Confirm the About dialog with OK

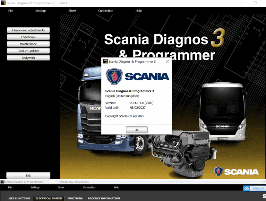137,130
